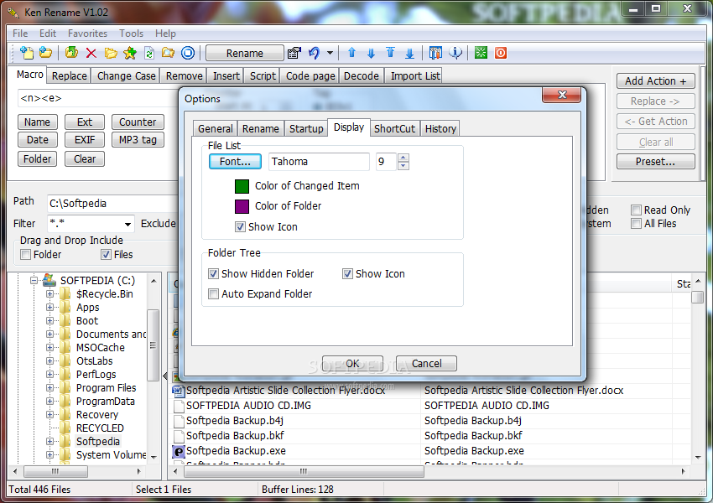Click the add folder icon in toolbar

45,53
